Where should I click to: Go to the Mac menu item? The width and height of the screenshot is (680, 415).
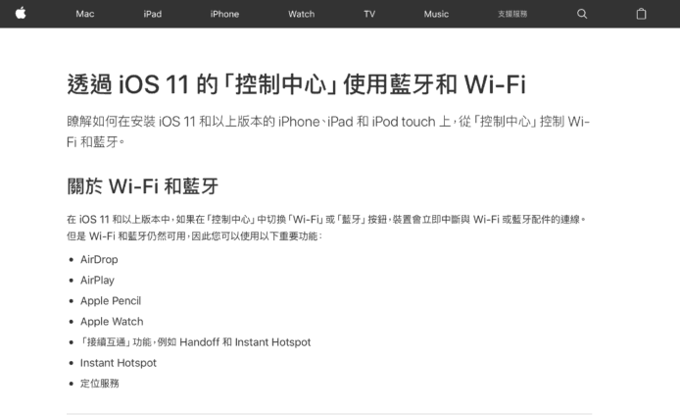coord(85,14)
